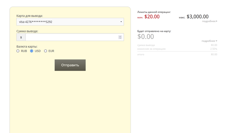Select the RUB currency radio button

tap(18, 51)
